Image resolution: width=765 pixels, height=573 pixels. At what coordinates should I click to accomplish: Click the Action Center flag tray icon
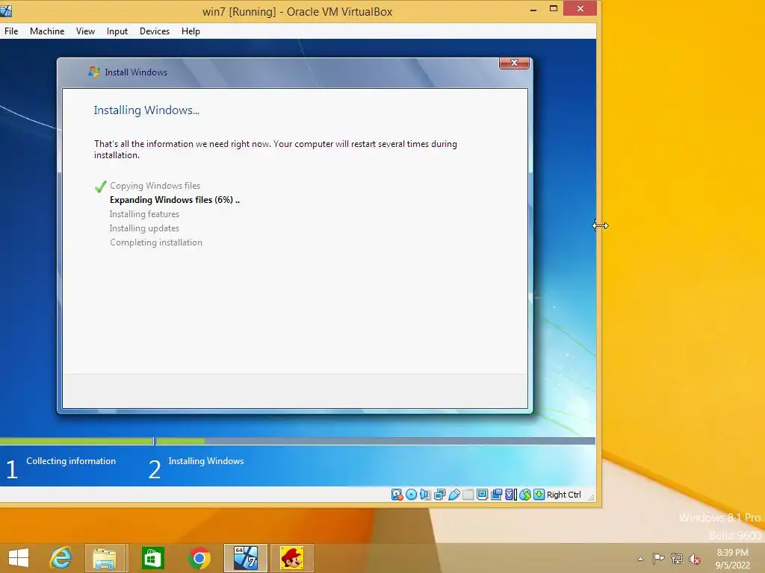coord(659,558)
